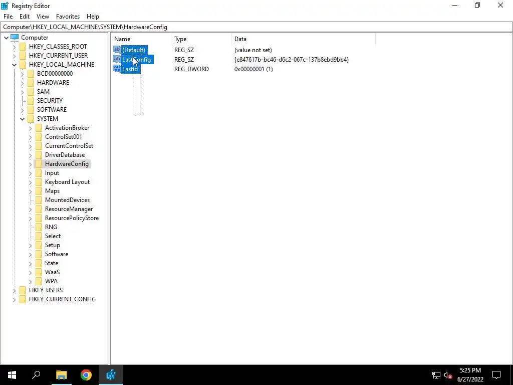Launch Google Chrome from the taskbar
Screen dimensions: 513x385
pos(86,375)
